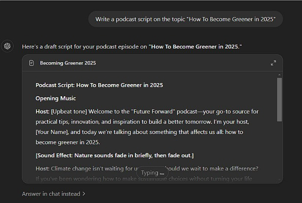Click the Typing indicator pill
This screenshot has width=302, height=203.
click(x=152, y=173)
